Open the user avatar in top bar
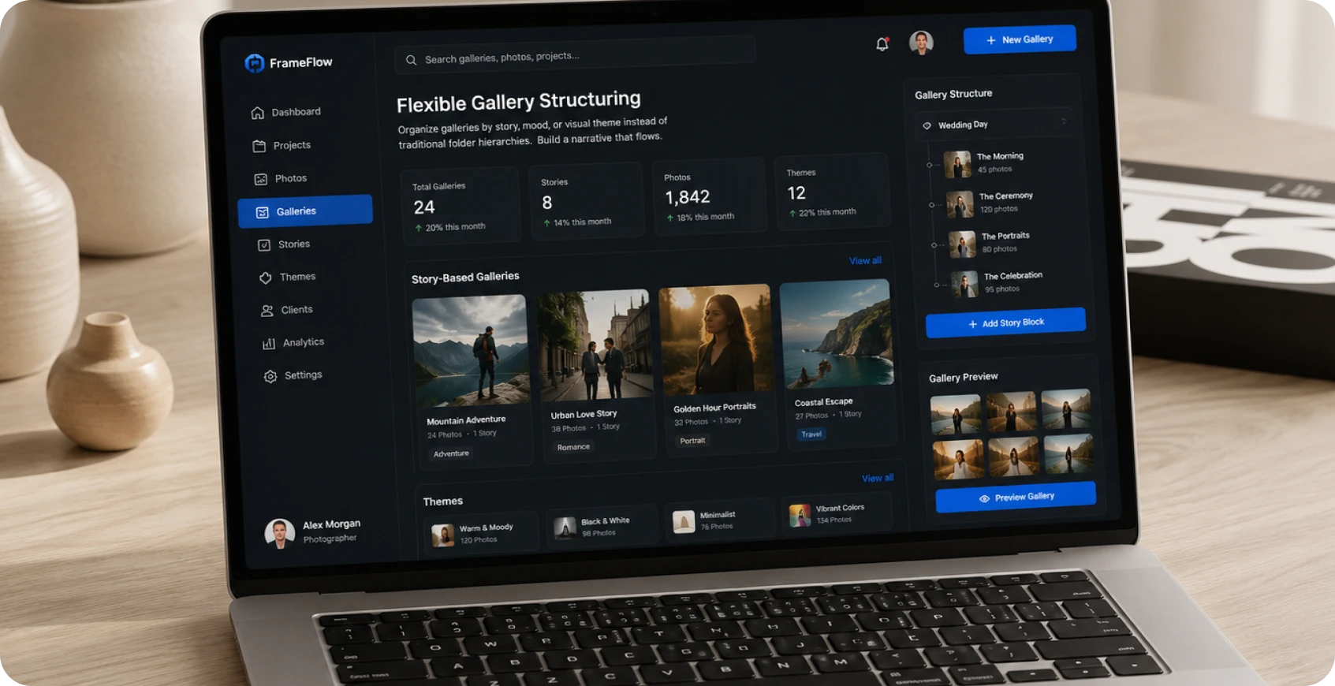Image resolution: width=1335 pixels, height=686 pixels. [921, 42]
